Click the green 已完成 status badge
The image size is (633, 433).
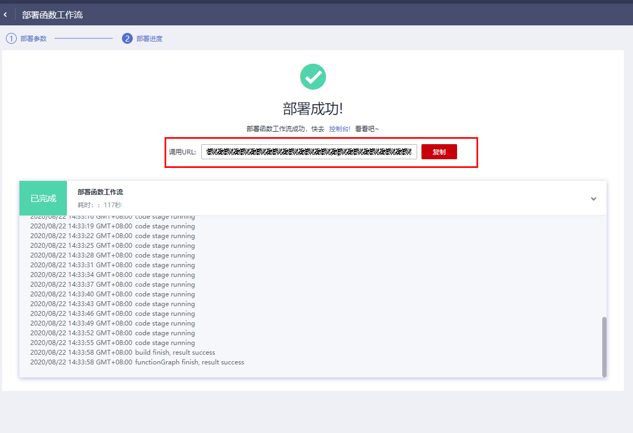[x=43, y=198]
